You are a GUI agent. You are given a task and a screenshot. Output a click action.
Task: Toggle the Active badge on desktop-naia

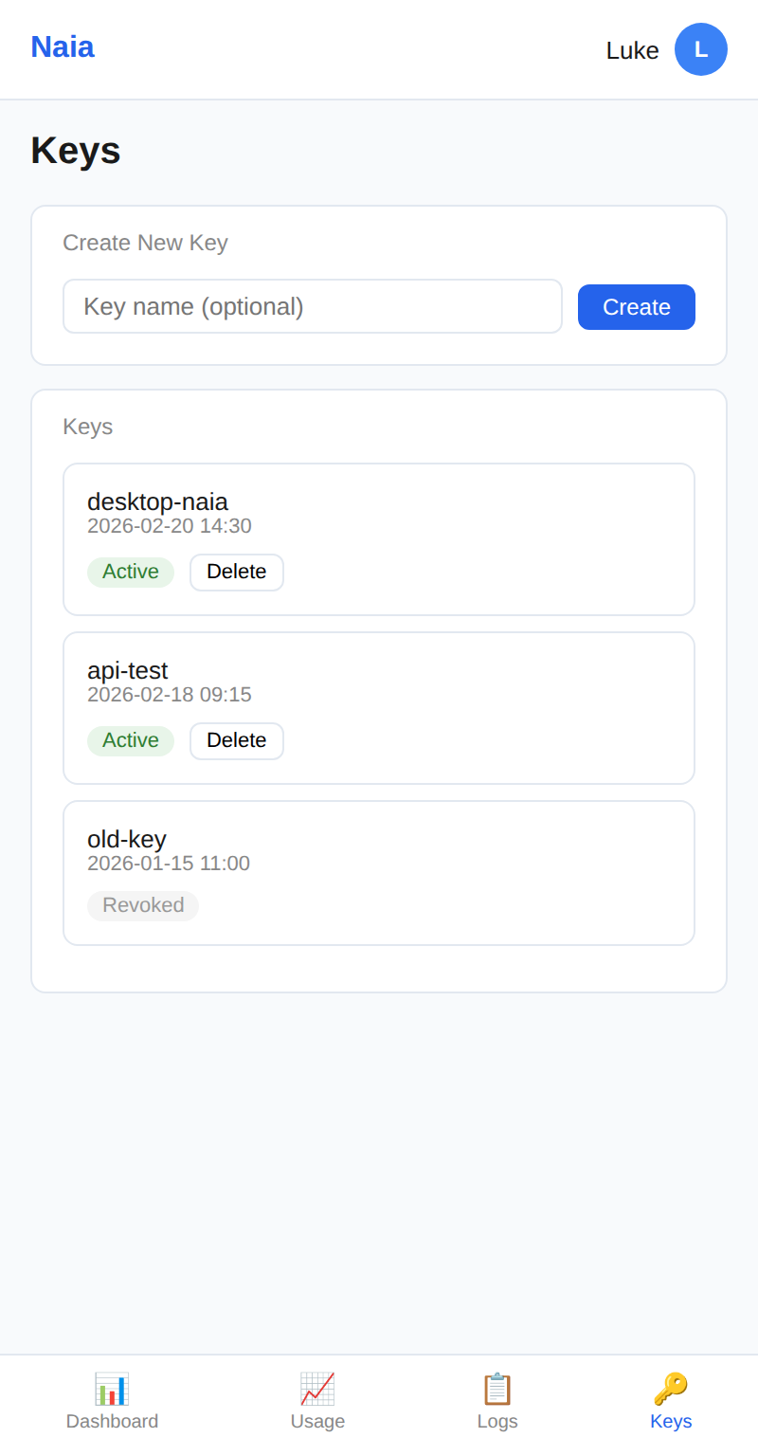(x=131, y=572)
